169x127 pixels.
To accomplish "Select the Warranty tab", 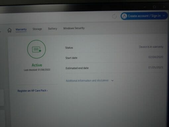I will [21, 30].
